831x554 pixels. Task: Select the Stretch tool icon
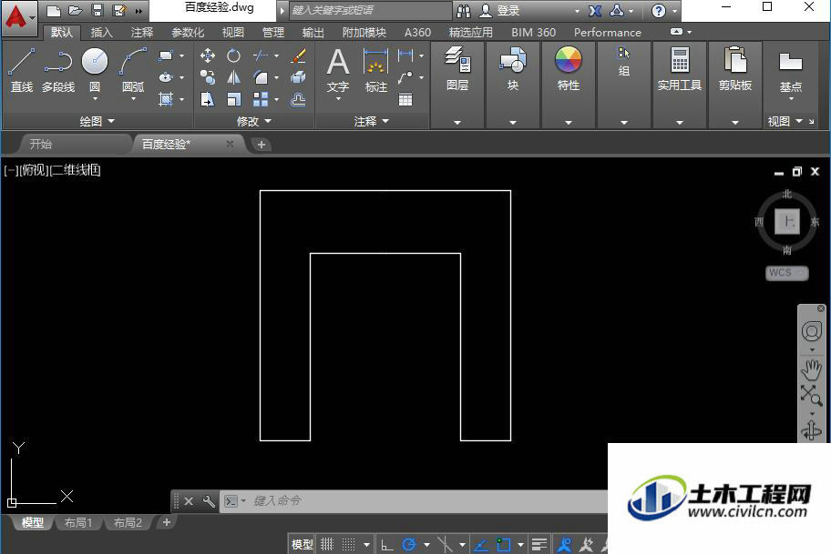(x=207, y=99)
